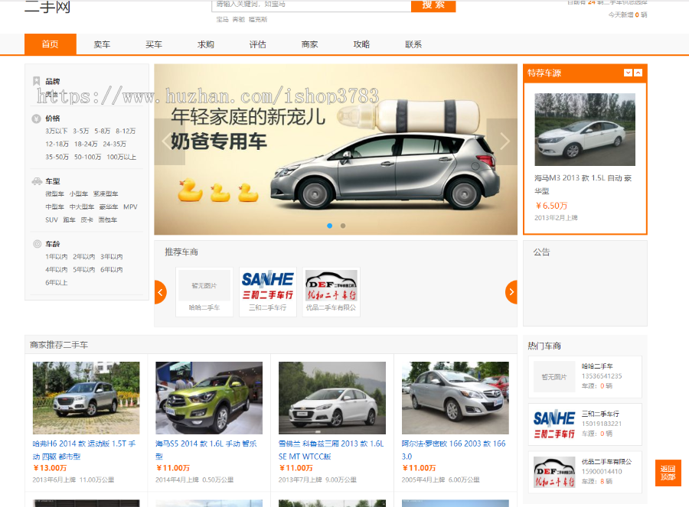
Task: Click the 返回顶部 back-to-top button
Action: pyautogui.click(x=668, y=473)
